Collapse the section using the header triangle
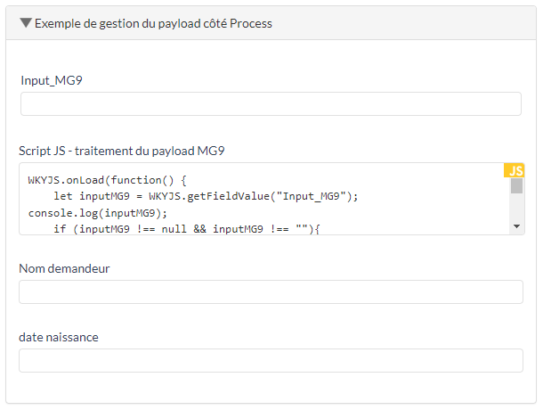Screen dimensions: 543x410 (25, 24)
